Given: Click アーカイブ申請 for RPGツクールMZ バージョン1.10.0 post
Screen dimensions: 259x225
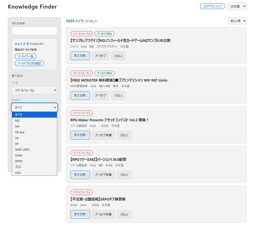Looking at the screenshot, I should click(x=103, y=174).
